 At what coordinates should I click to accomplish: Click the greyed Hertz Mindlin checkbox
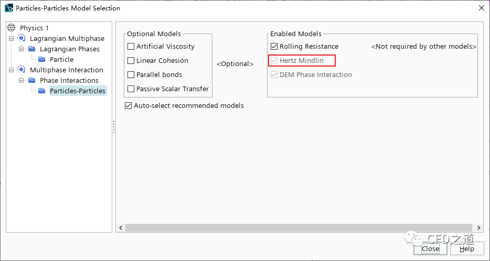274,61
